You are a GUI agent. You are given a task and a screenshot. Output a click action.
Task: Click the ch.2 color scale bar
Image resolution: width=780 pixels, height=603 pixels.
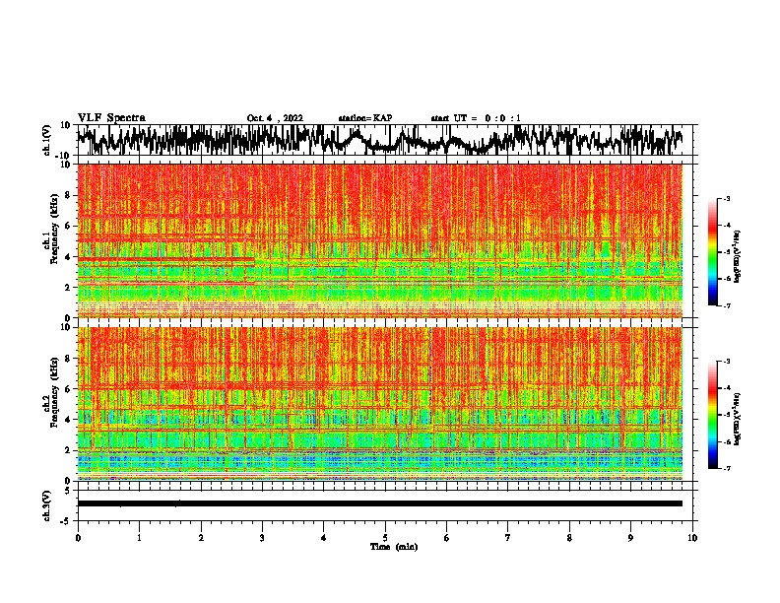tap(713, 415)
